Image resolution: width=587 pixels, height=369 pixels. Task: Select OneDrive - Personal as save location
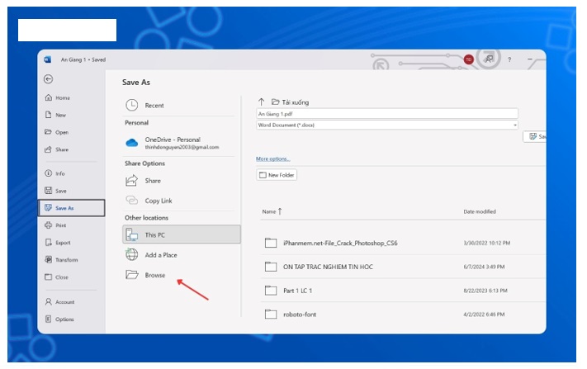pyautogui.click(x=172, y=143)
